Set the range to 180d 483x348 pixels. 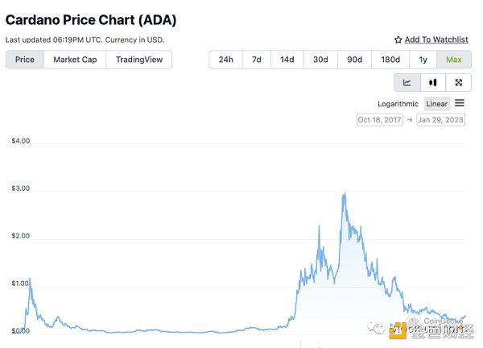(x=390, y=60)
